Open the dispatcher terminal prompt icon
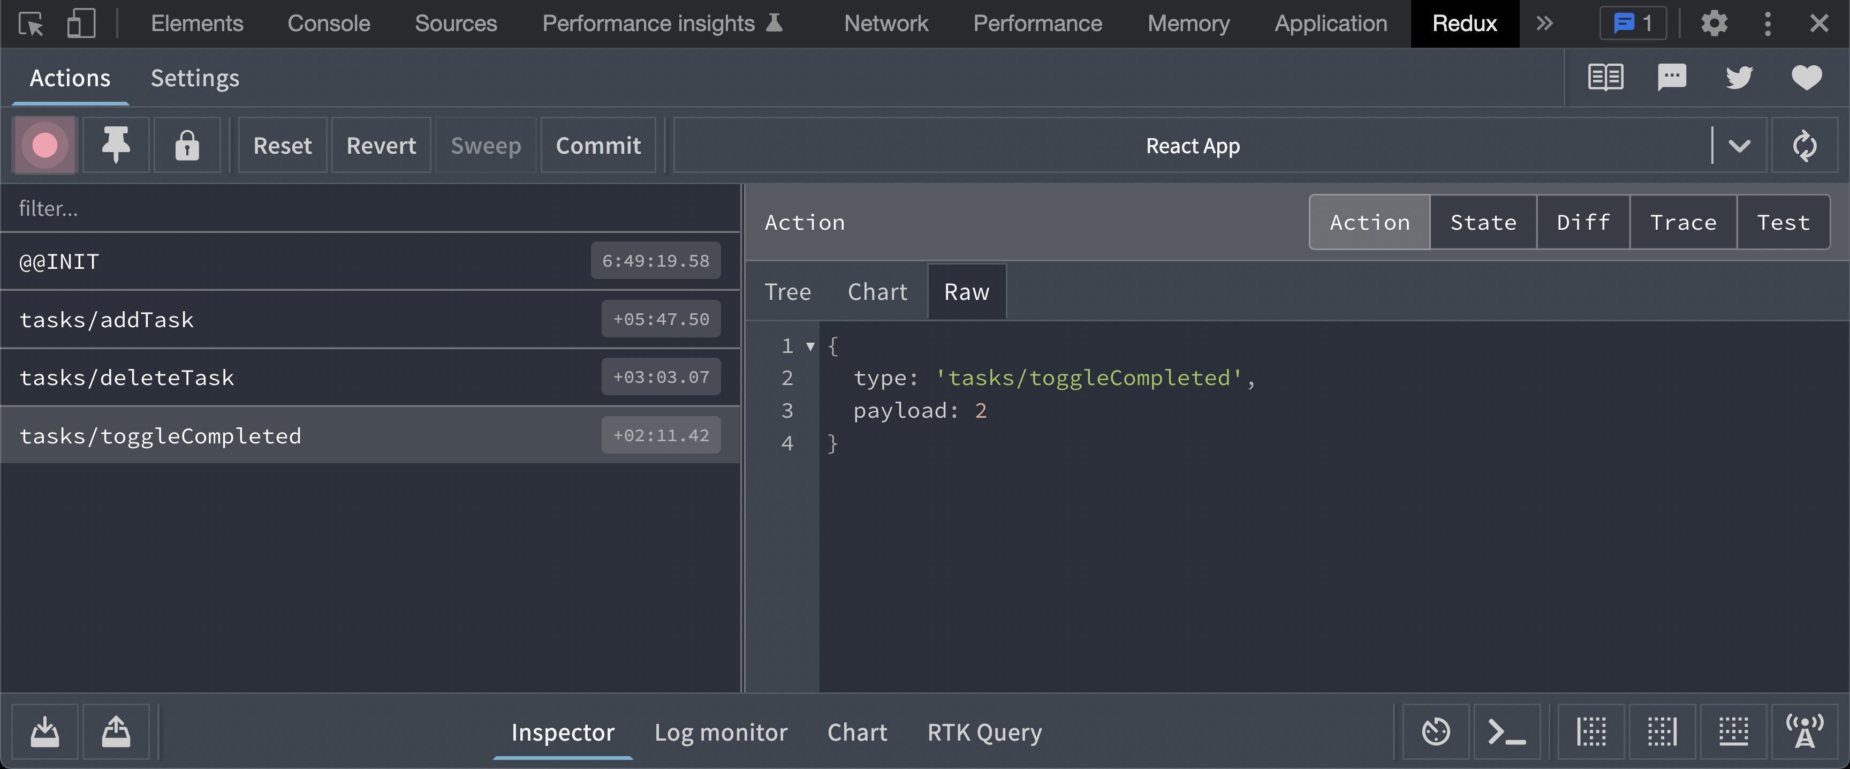This screenshot has width=1850, height=769. [x=1507, y=732]
